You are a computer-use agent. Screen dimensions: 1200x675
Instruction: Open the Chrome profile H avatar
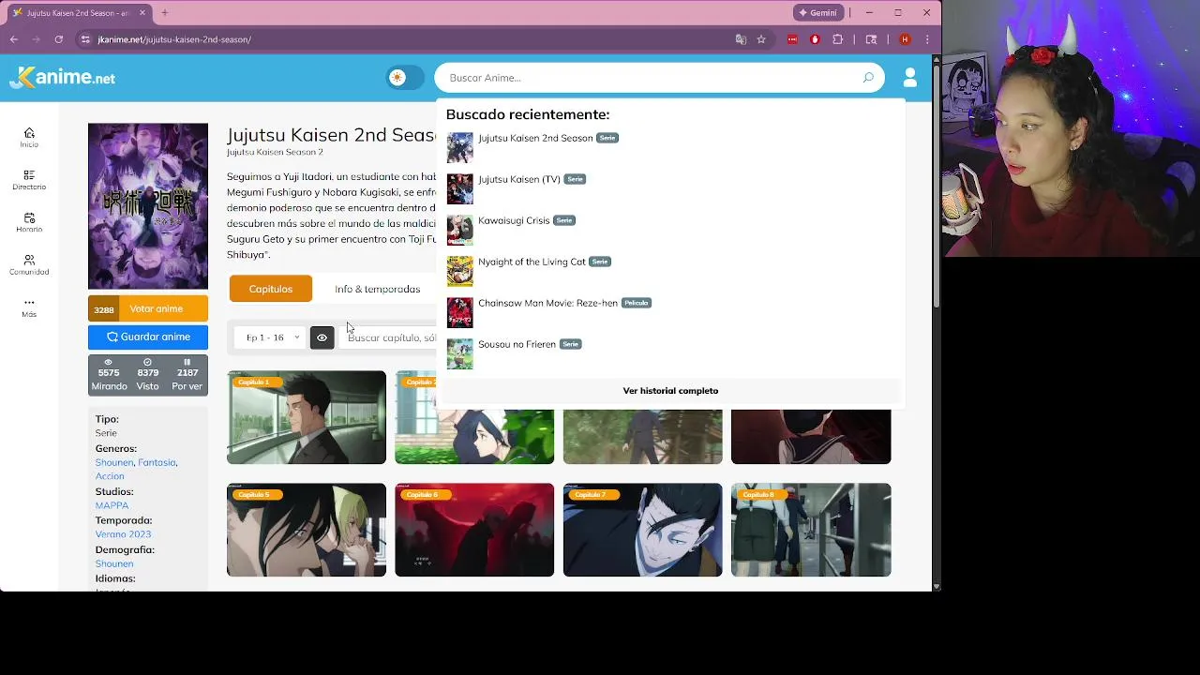coord(905,39)
